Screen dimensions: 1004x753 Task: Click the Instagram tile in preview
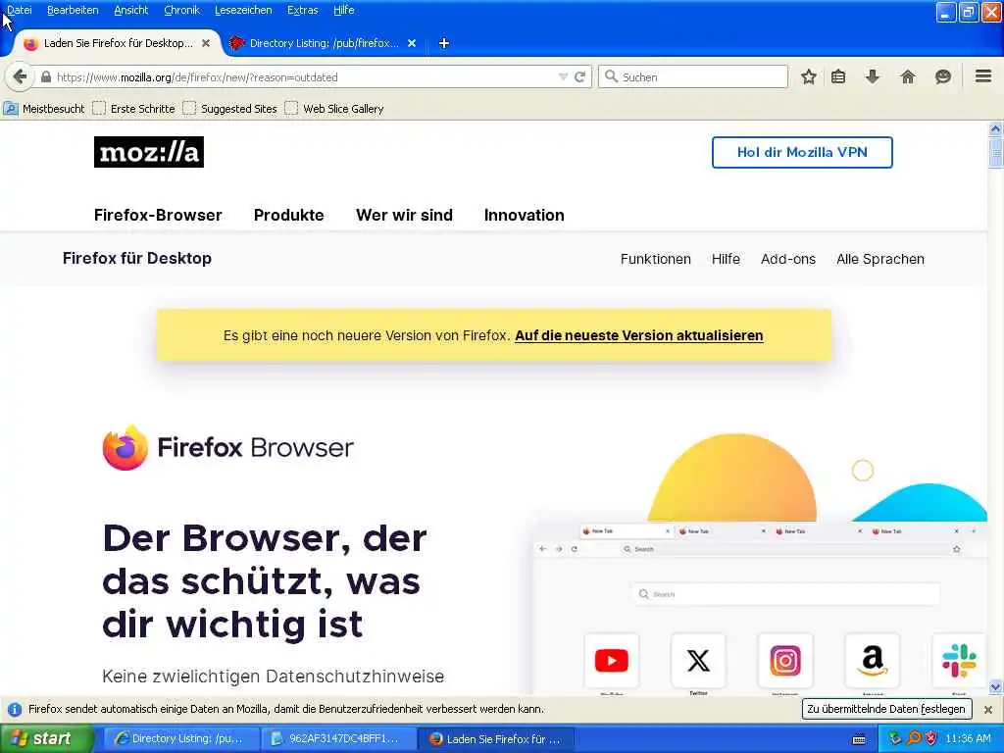point(785,660)
